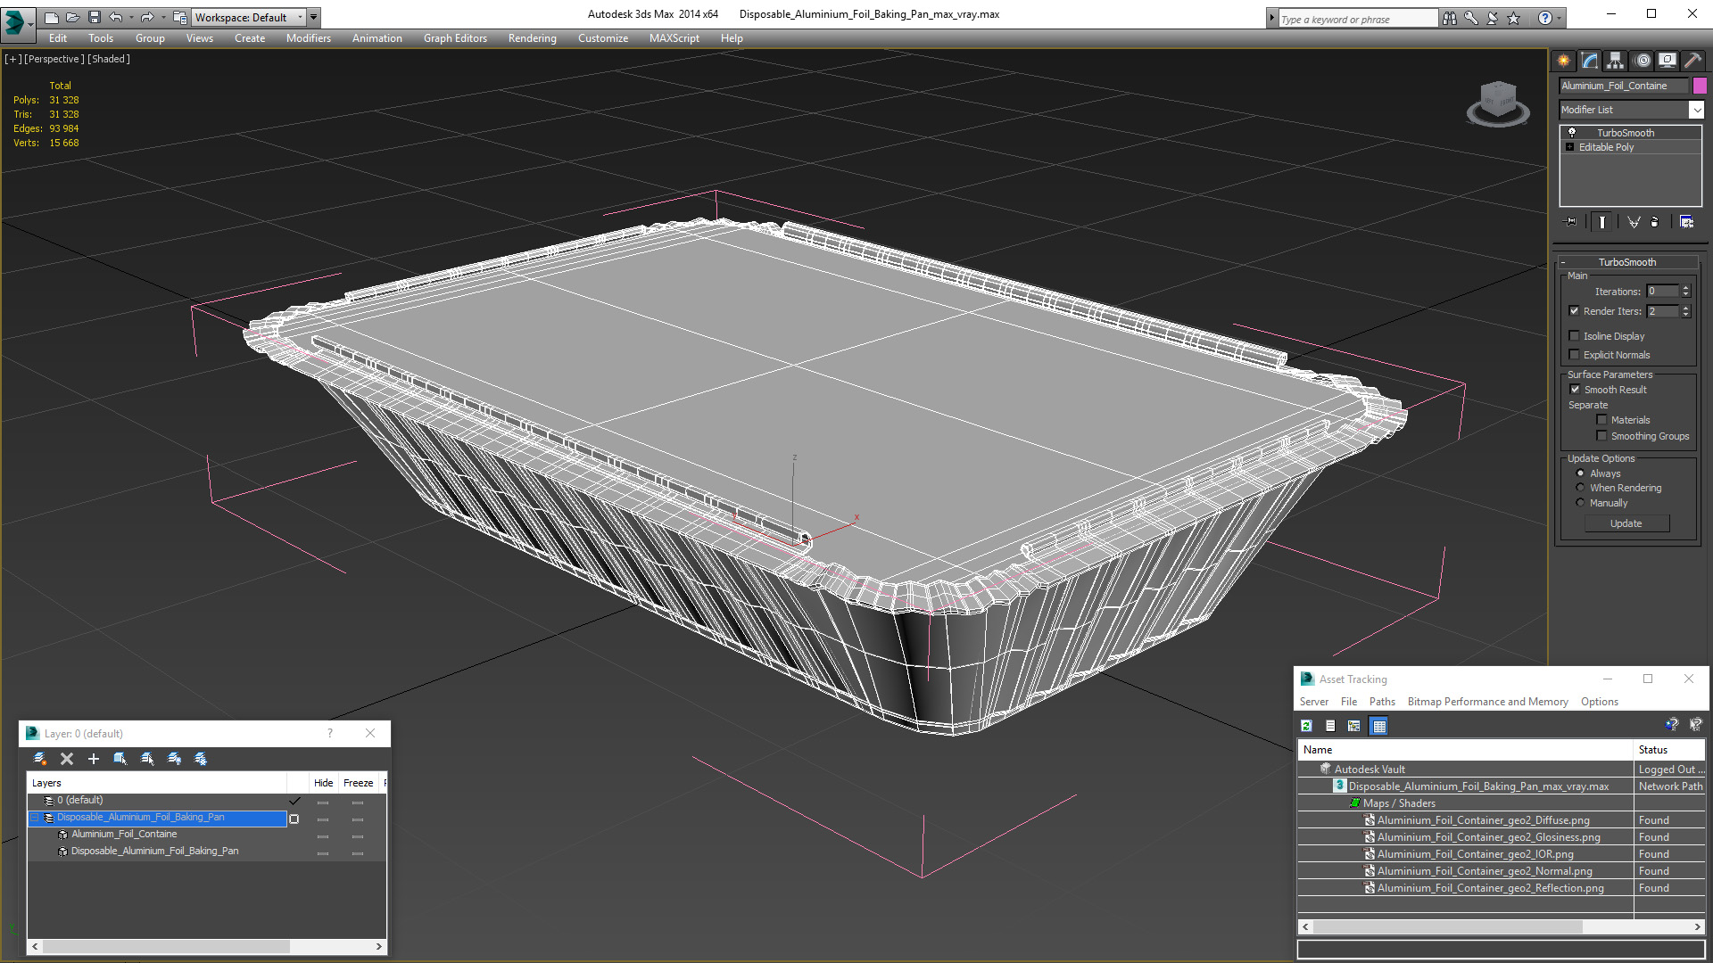Viewport: 1713px width, 963px height.
Task: Open the Modifier List dropdown
Action: [x=1695, y=110]
